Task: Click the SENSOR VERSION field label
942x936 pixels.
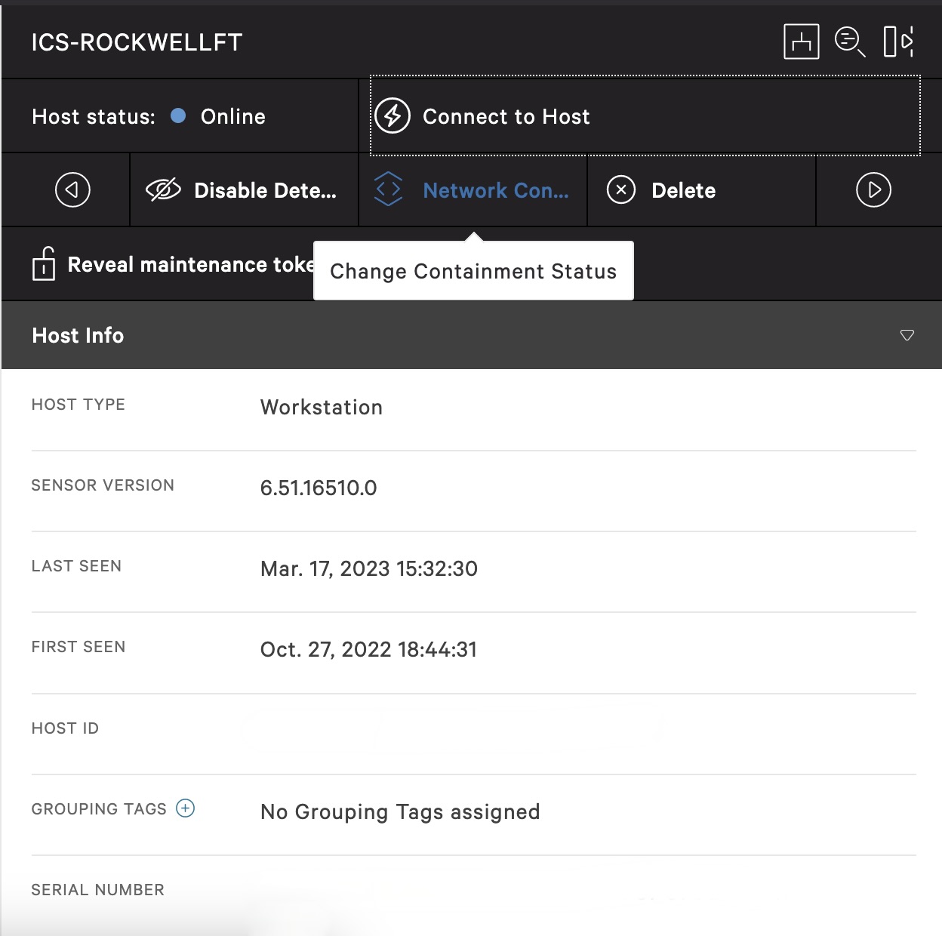Action: 103,485
